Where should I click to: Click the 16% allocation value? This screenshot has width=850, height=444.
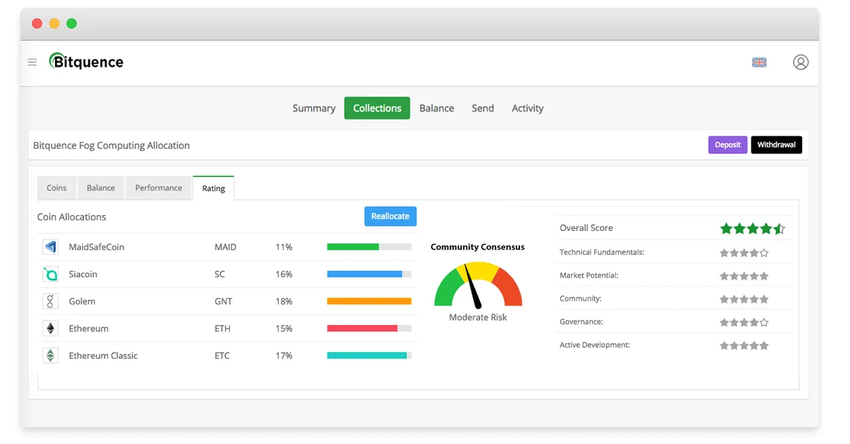coord(284,274)
